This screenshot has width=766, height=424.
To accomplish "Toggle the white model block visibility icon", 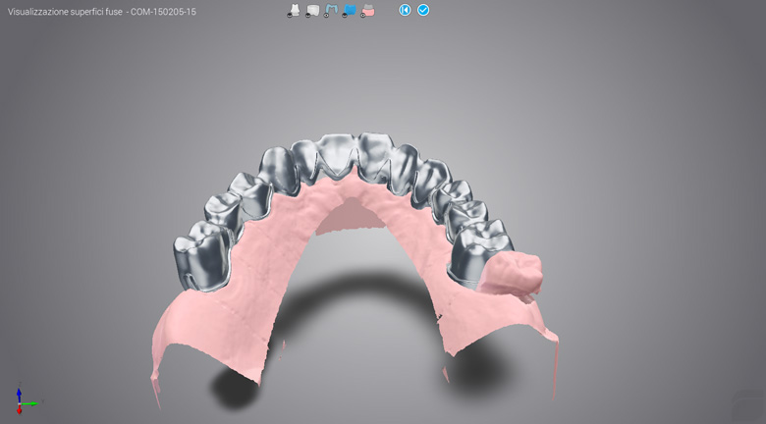I will coord(312,10).
